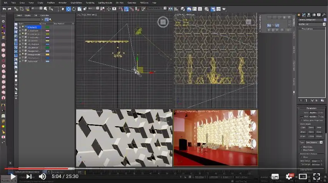Clear the Scene Explorer search with the X
The image size is (328, 183).
(x=43, y=20)
